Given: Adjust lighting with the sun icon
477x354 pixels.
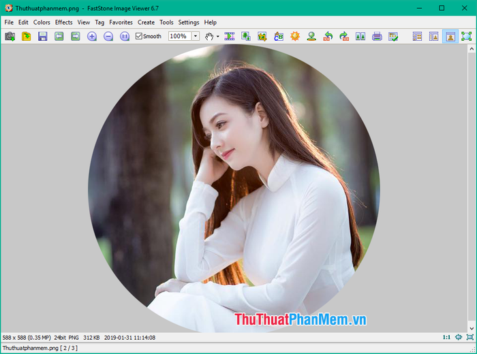Looking at the screenshot, I should point(295,37).
